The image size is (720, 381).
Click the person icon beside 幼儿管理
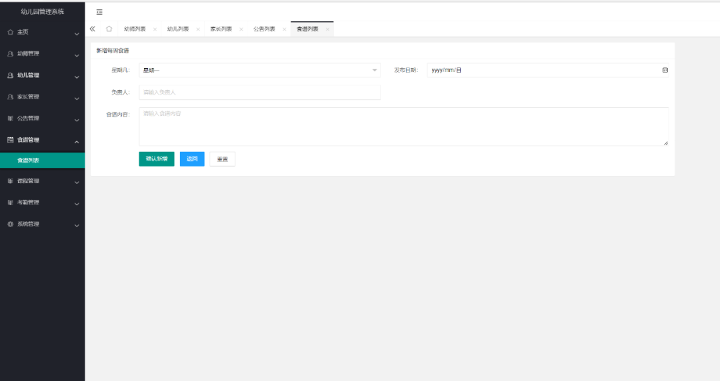10,75
